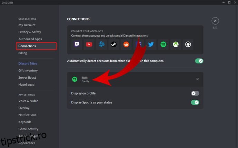Viewport: 238px width, 148px height.
Task: Close settings with the ESC circle button
Action: [x=215, y=21]
